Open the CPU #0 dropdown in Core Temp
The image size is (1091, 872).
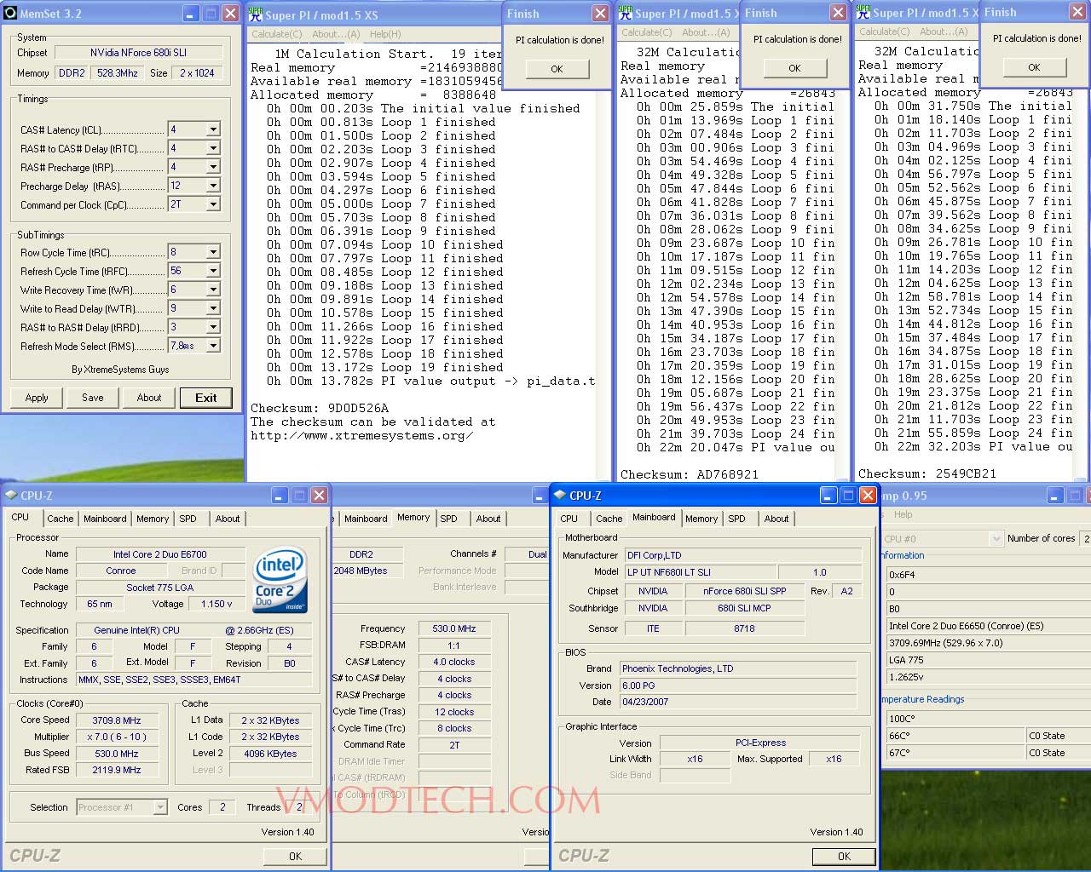[x=996, y=538]
